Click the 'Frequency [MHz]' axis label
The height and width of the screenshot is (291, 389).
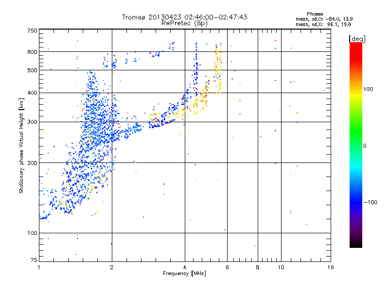point(184,274)
